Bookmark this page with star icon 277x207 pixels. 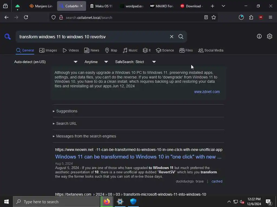214,17
